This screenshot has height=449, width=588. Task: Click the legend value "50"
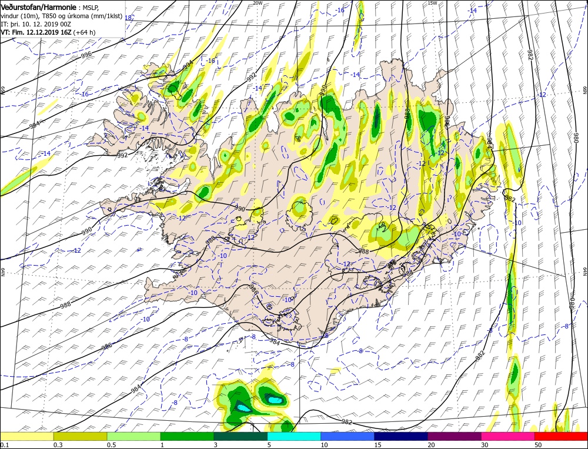click(x=538, y=445)
